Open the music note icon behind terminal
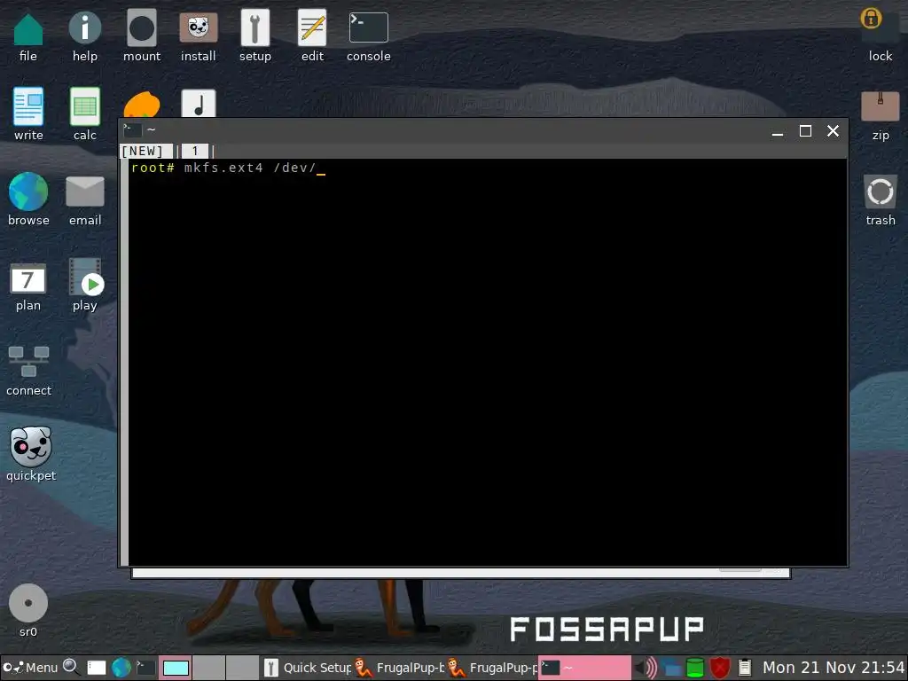Viewport: 908px width, 681px height. [x=199, y=104]
